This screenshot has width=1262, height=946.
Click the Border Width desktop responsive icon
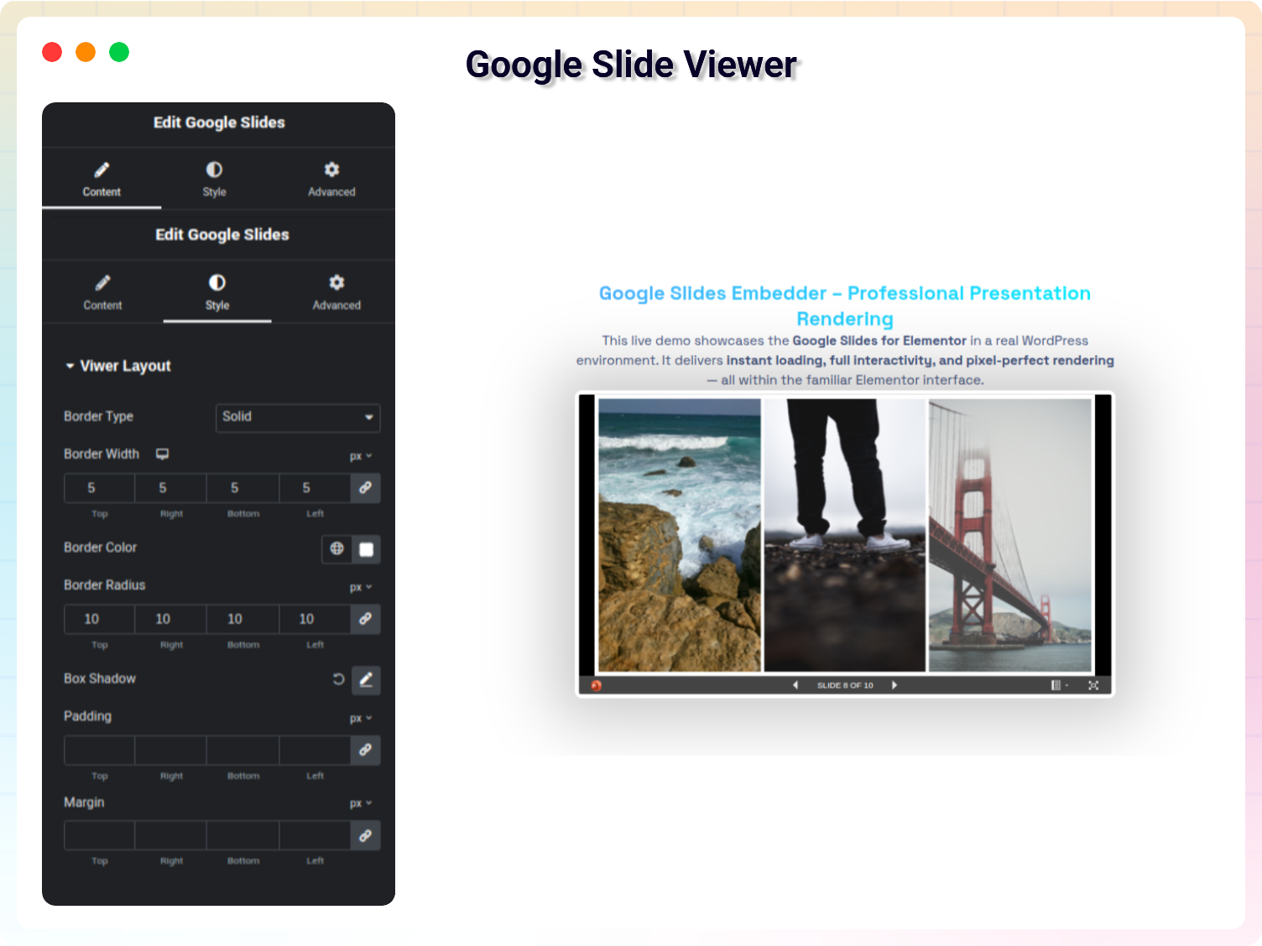point(162,454)
